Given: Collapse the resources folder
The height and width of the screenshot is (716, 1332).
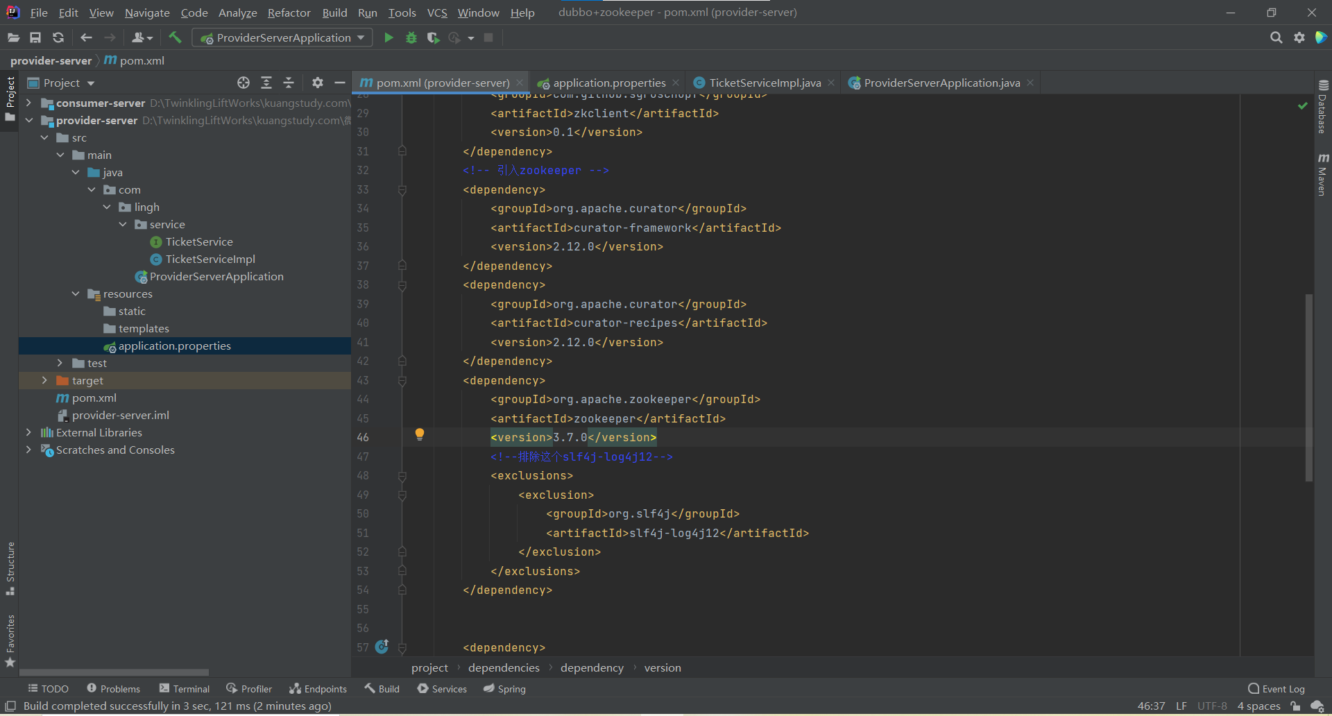Looking at the screenshot, I should [x=76, y=293].
